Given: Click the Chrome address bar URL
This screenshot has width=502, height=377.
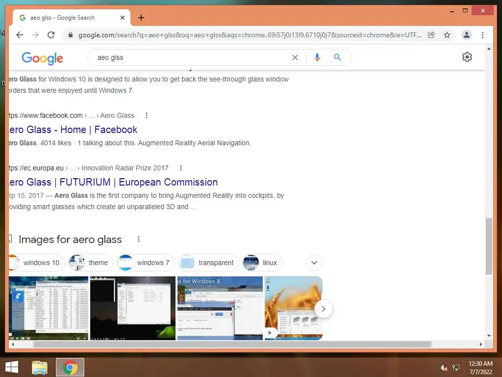Looking at the screenshot, I should [x=250, y=35].
